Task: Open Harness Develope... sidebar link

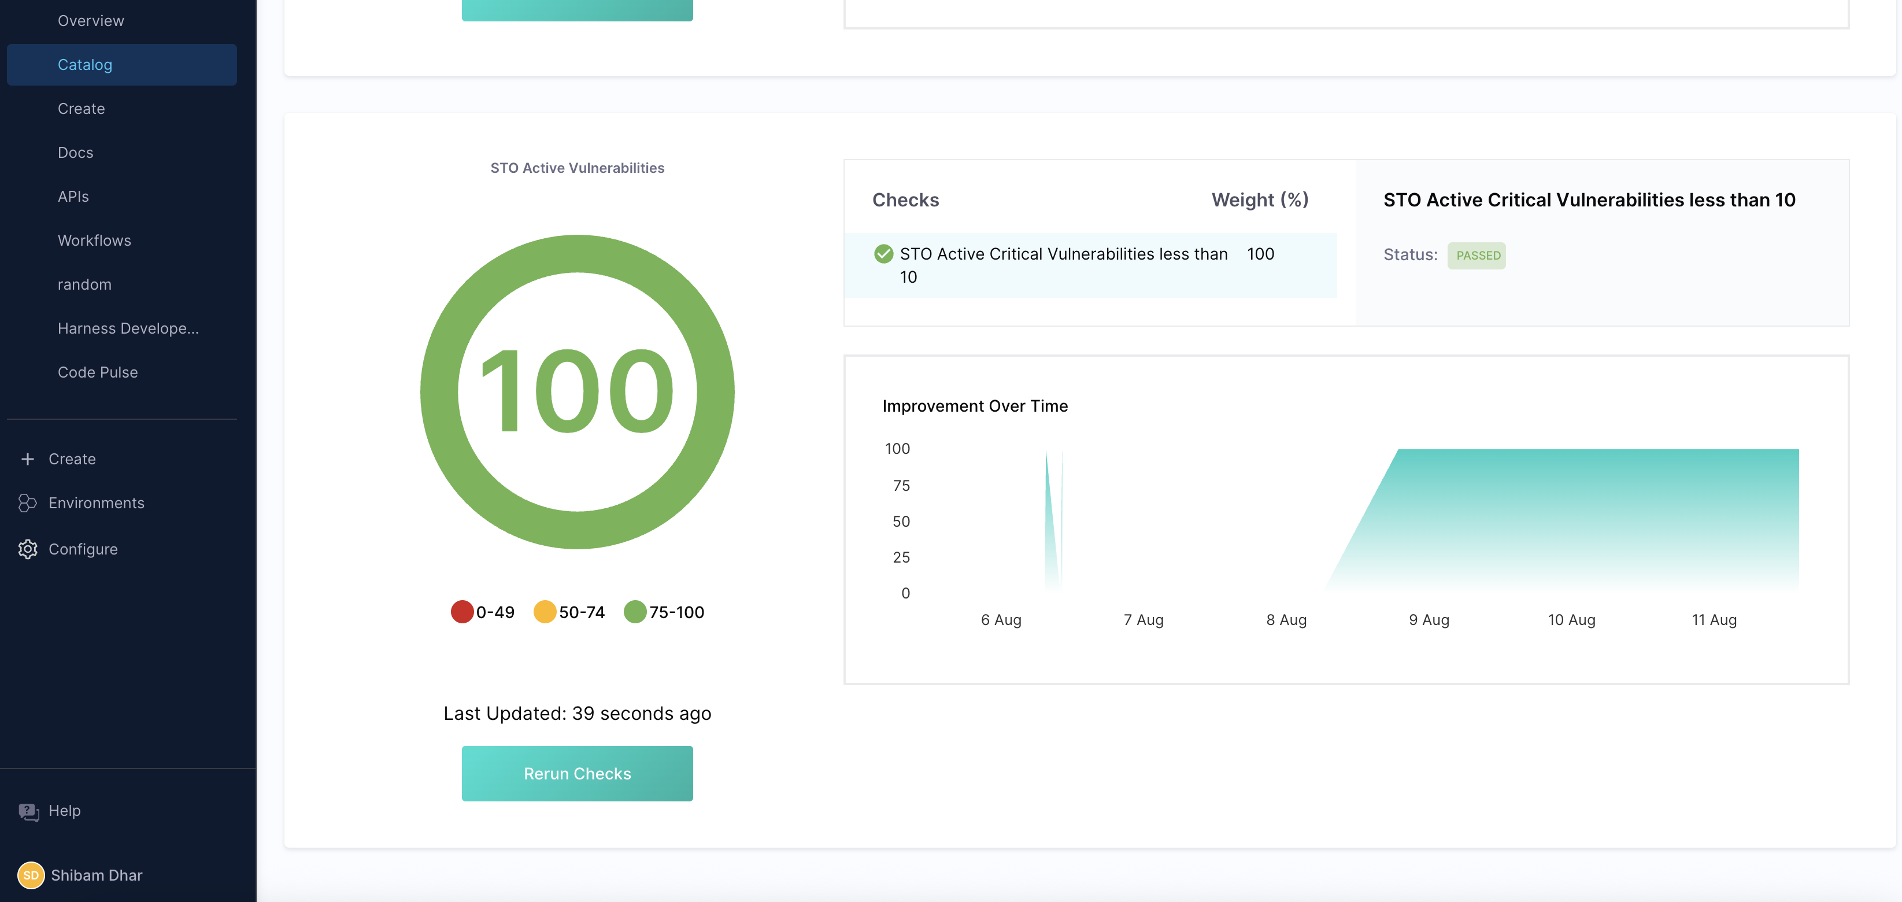Action: tap(128, 329)
